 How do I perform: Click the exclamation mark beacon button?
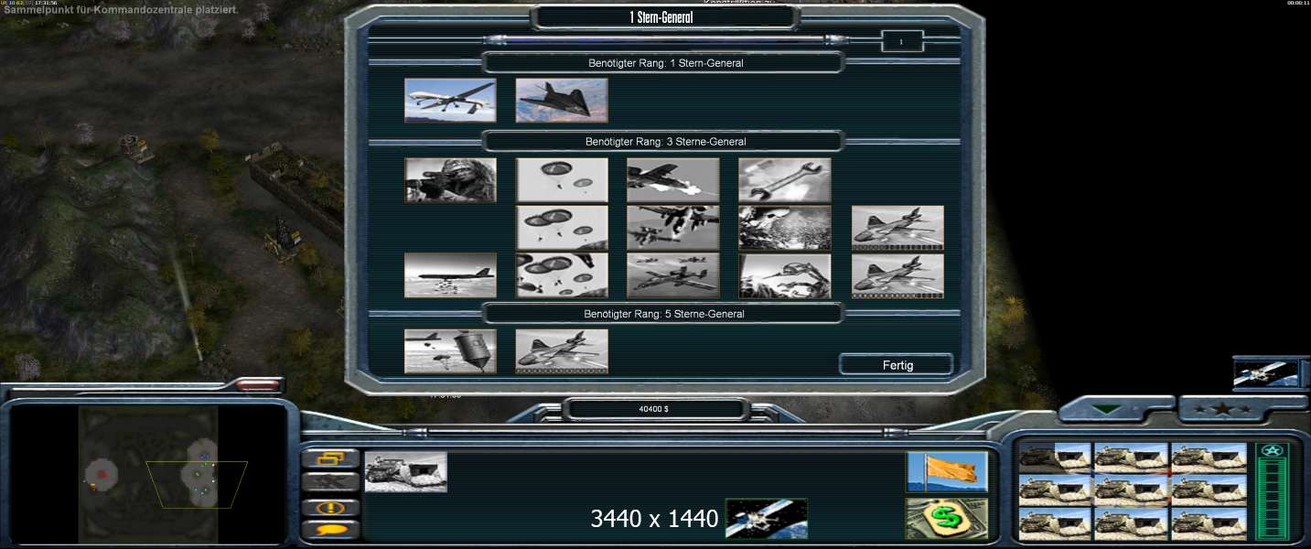[x=330, y=508]
